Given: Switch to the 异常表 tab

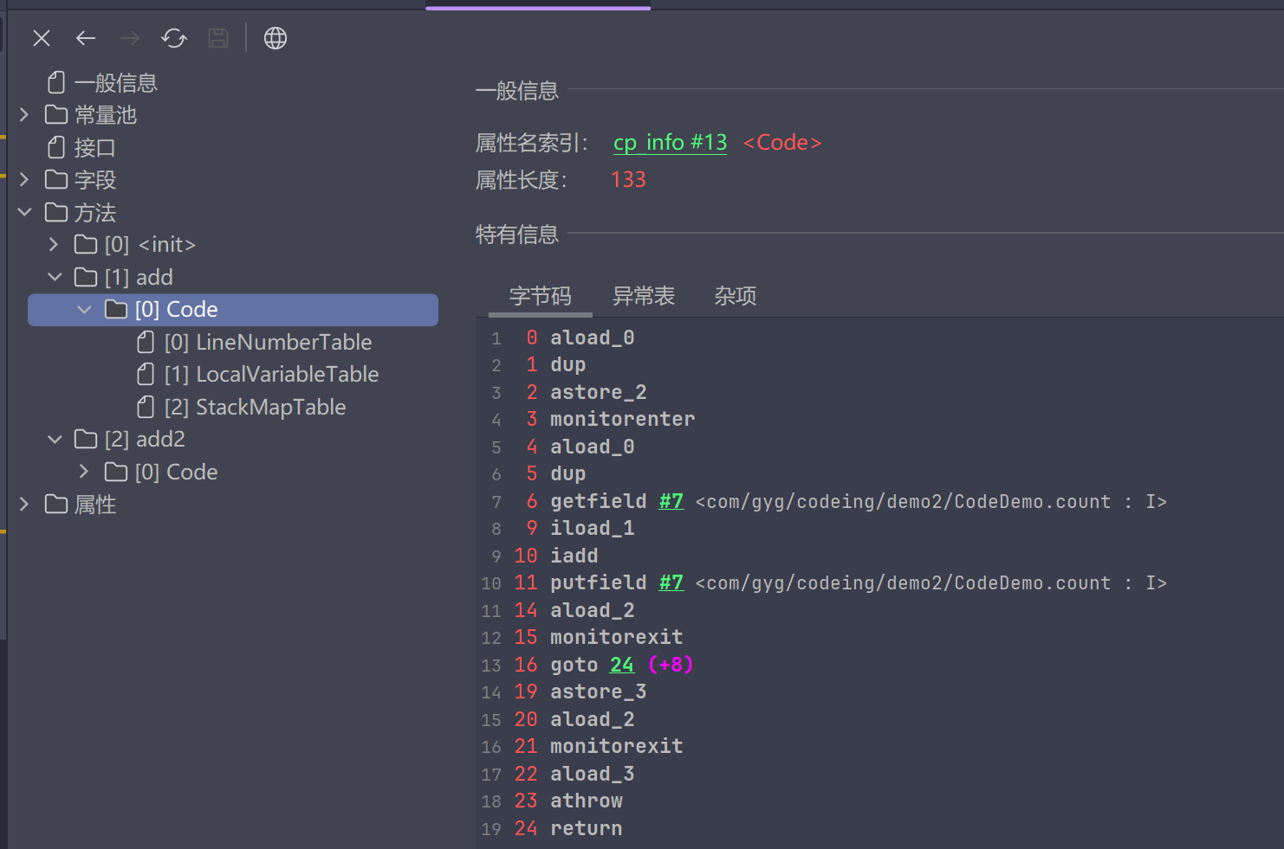Looking at the screenshot, I should (x=644, y=296).
